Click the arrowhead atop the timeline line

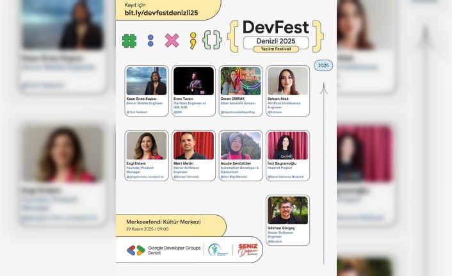tap(324, 88)
